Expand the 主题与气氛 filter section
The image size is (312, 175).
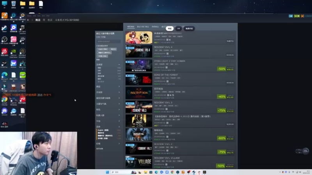[108, 104]
